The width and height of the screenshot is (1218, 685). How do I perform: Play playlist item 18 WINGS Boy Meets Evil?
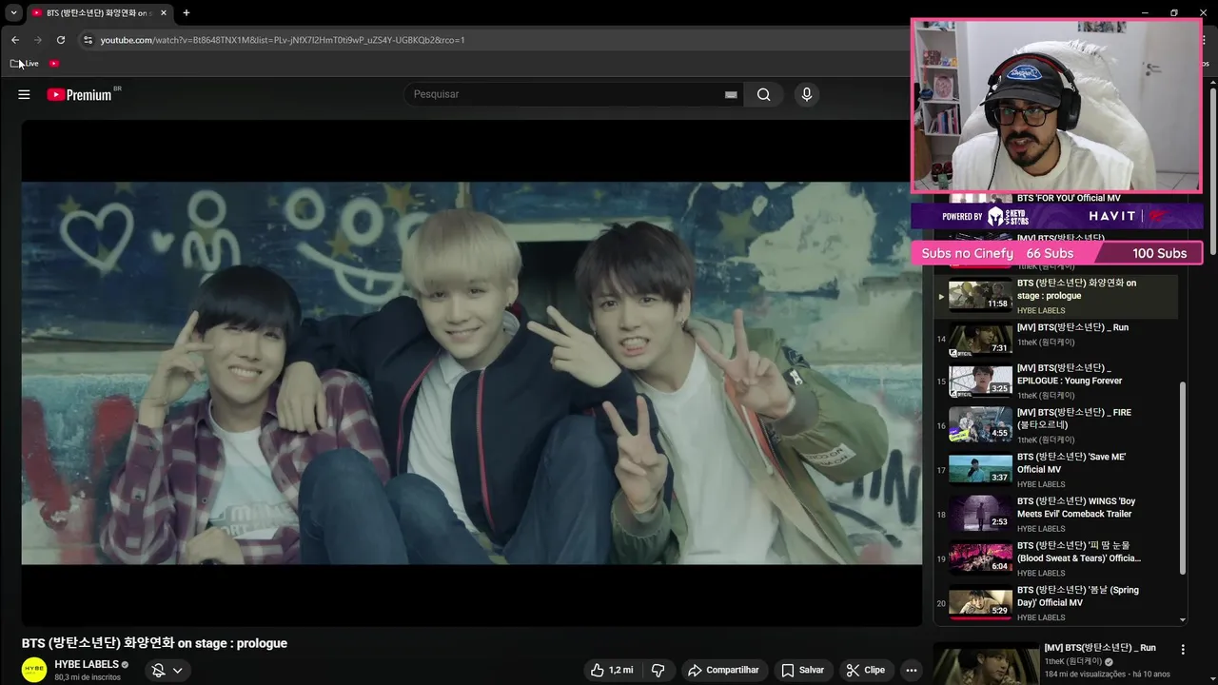(1056, 514)
